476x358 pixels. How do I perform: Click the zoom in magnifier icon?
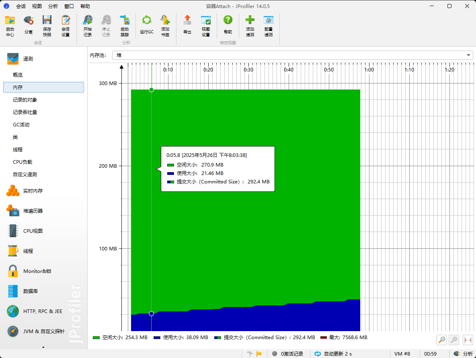click(442, 340)
